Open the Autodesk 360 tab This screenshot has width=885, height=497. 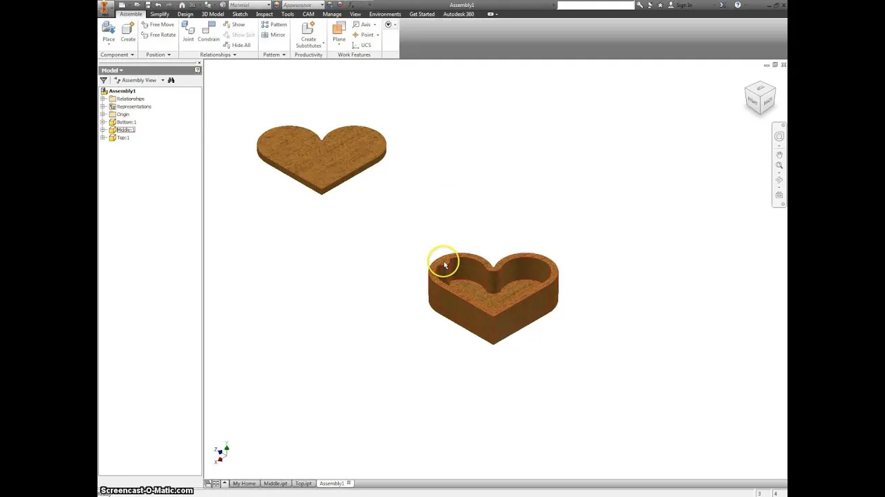(458, 14)
